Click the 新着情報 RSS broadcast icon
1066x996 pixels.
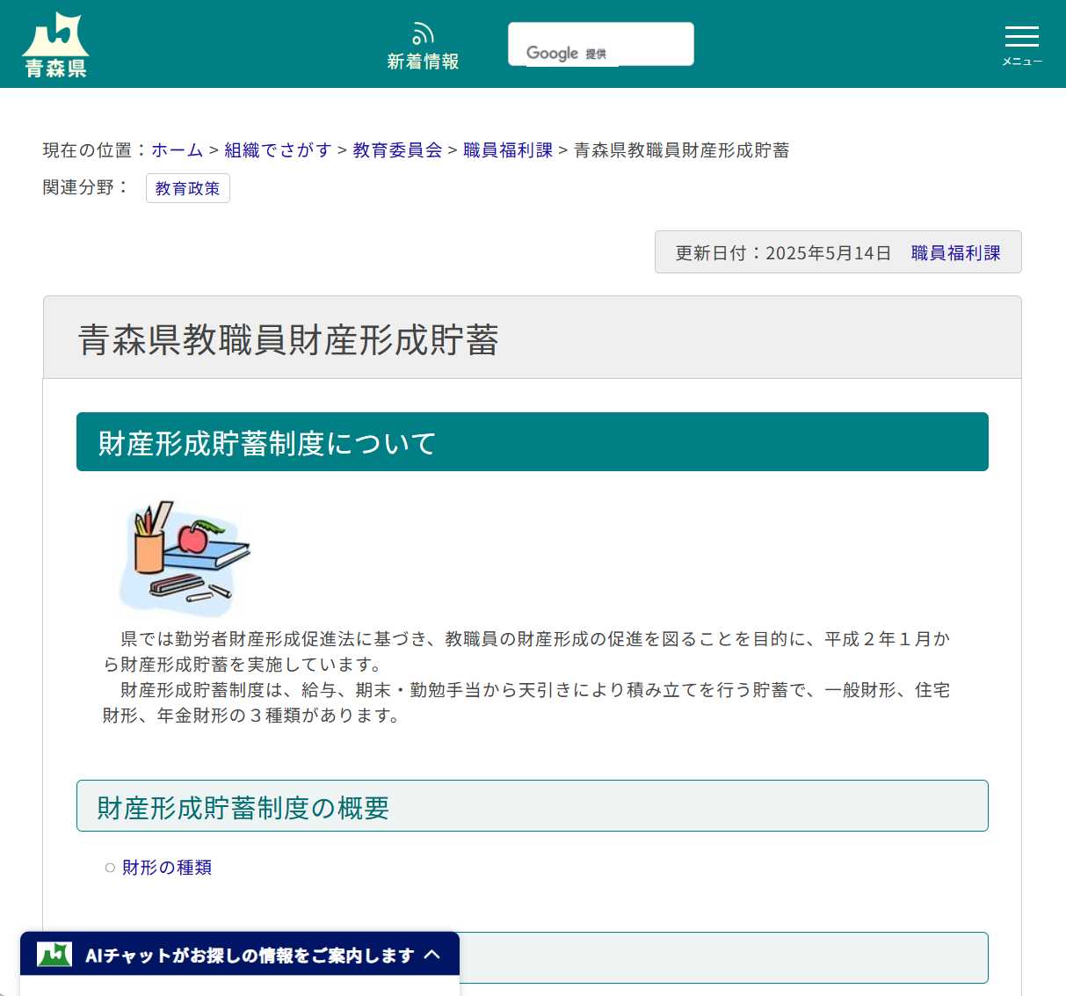point(423,33)
